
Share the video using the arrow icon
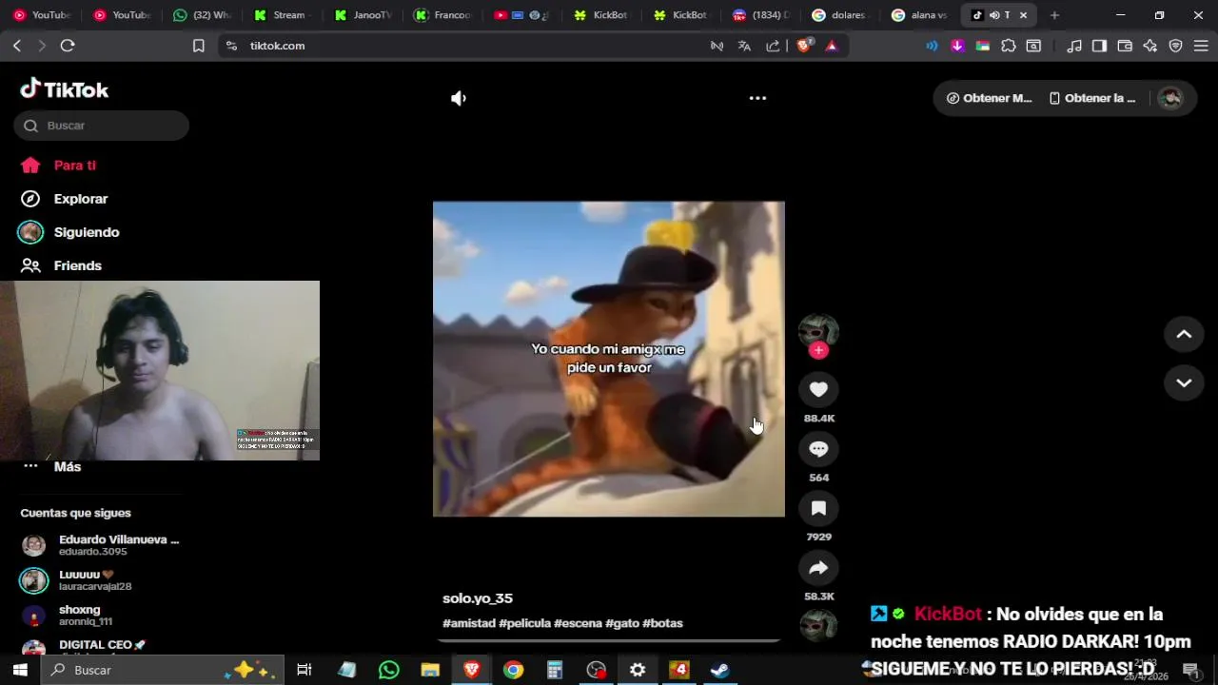point(818,568)
